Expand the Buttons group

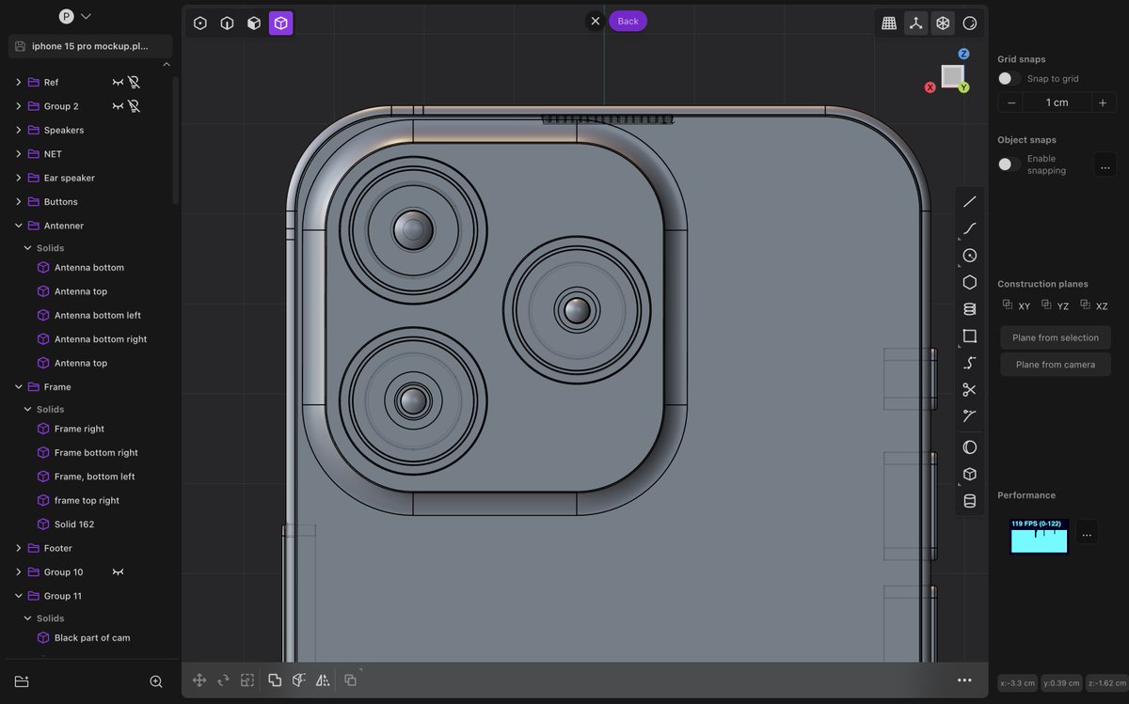coord(19,202)
